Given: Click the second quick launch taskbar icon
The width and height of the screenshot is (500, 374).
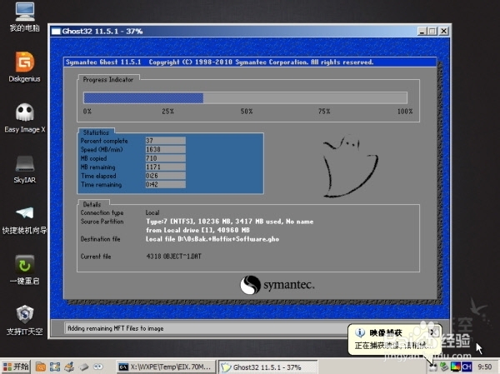Looking at the screenshot, I should coord(55,367).
